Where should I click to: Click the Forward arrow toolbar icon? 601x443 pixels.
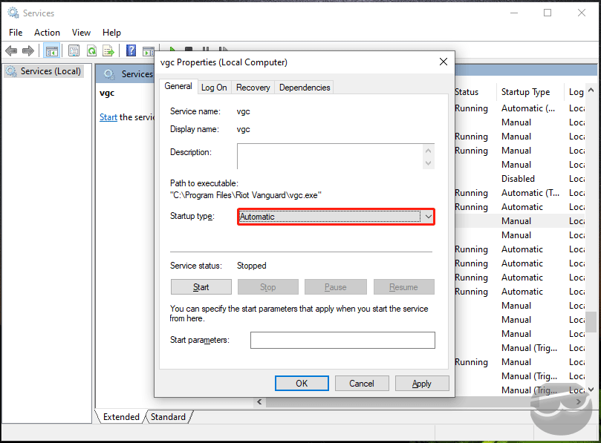28,50
